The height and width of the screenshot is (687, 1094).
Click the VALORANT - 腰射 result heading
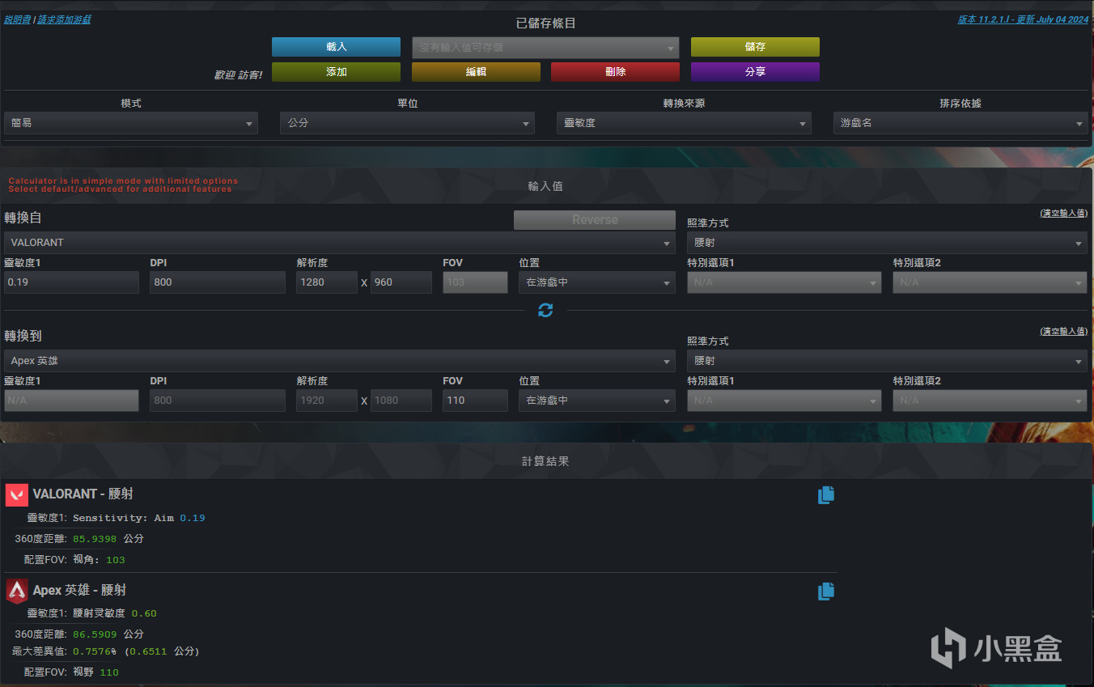point(83,494)
